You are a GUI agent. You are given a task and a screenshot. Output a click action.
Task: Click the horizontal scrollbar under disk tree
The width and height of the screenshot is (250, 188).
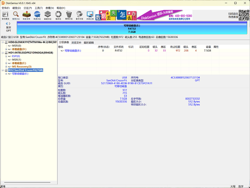coord(27,182)
